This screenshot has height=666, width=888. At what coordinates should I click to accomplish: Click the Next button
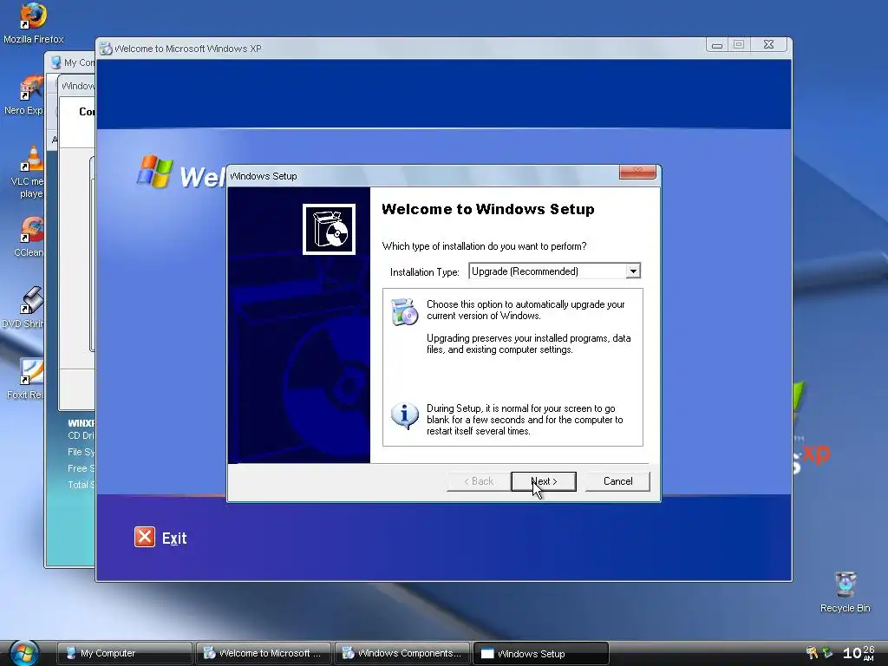pos(544,481)
